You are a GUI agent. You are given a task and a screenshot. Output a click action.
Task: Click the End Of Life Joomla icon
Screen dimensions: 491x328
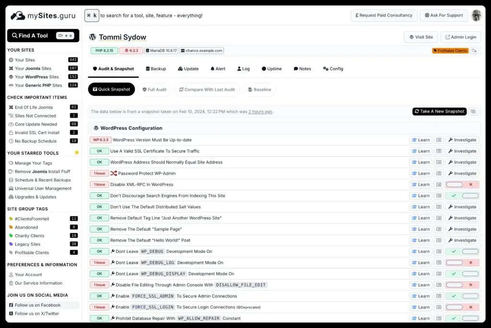pyautogui.click(x=11, y=107)
